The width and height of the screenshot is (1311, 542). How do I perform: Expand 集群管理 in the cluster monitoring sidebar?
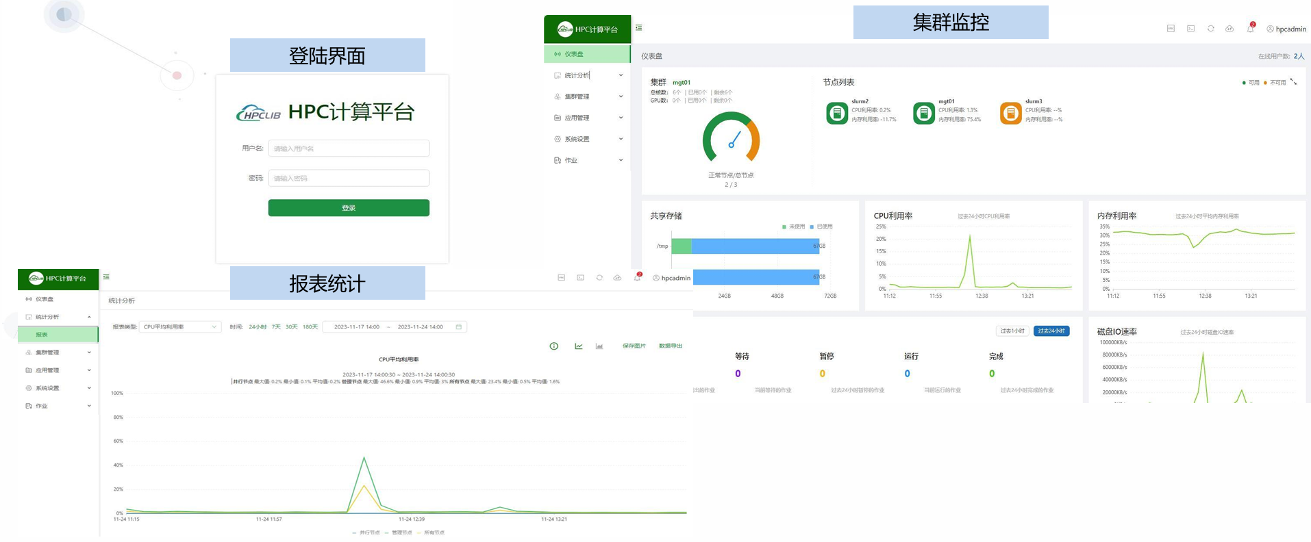[x=588, y=96]
